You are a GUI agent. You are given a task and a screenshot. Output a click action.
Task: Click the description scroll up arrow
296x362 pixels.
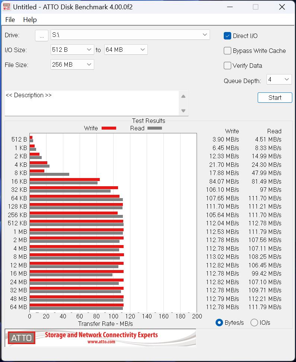click(183, 96)
